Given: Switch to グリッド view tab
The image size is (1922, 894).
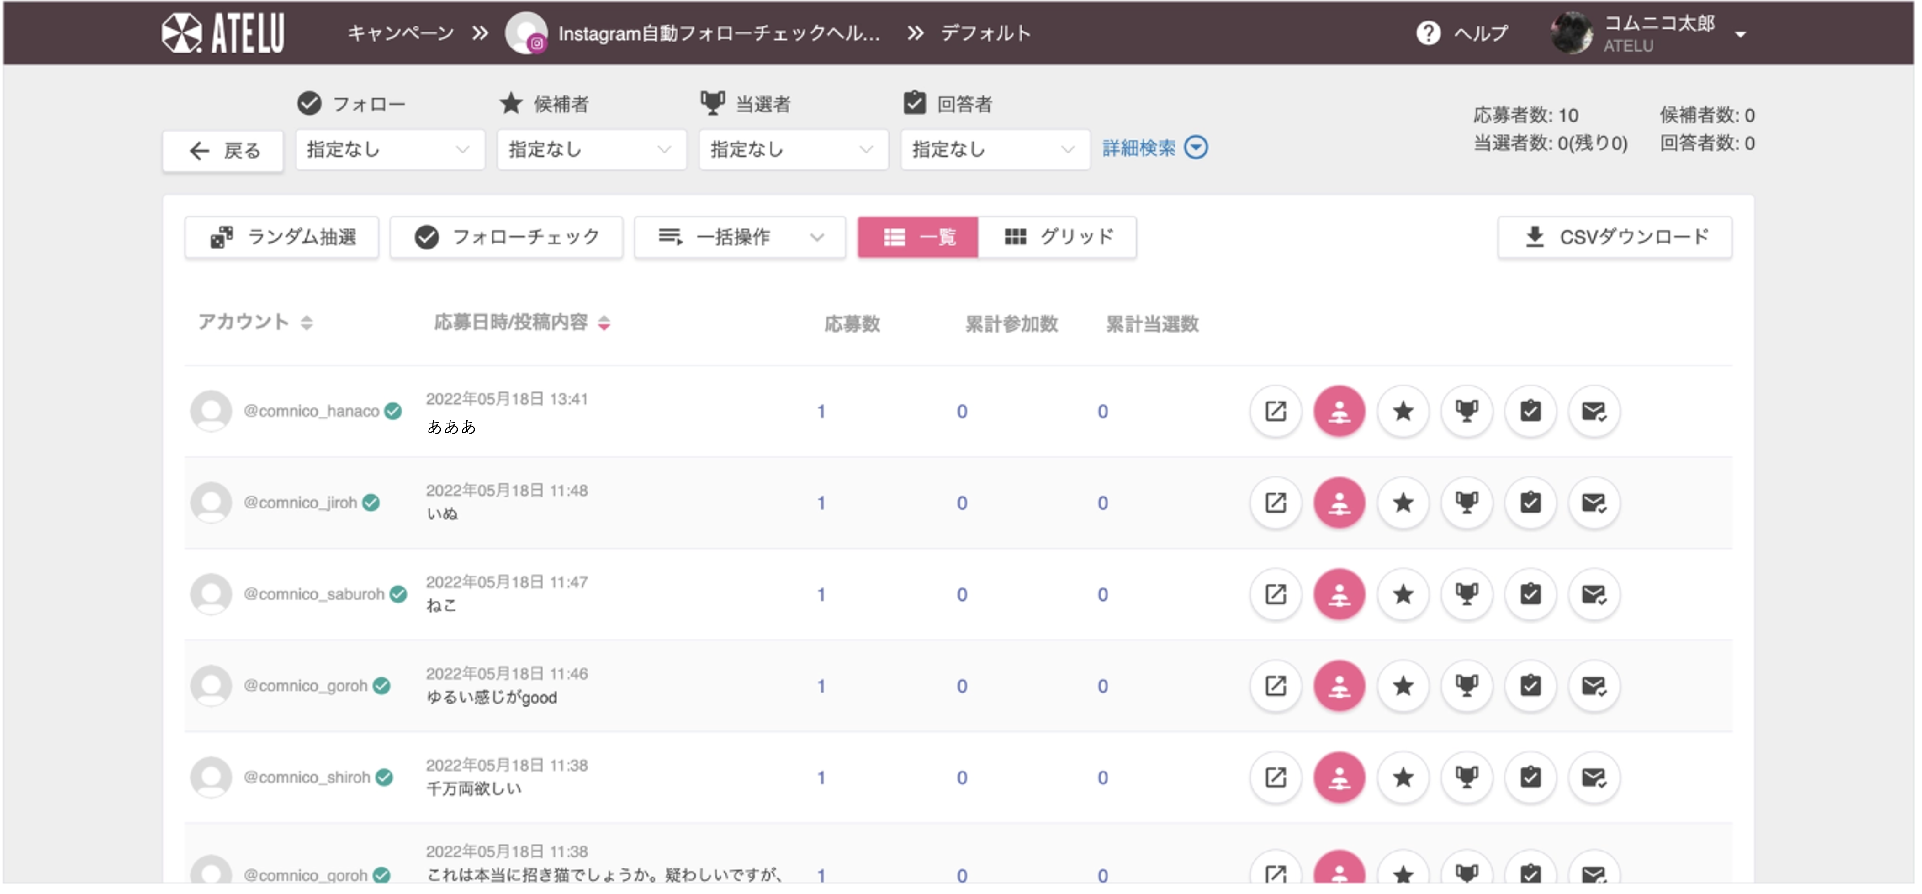Looking at the screenshot, I should [1057, 237].
